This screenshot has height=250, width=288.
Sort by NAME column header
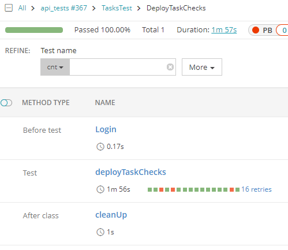point(105,103)
